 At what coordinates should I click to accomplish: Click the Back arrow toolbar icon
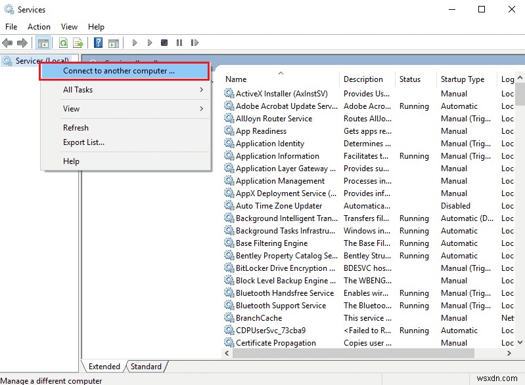click(8, 43)
